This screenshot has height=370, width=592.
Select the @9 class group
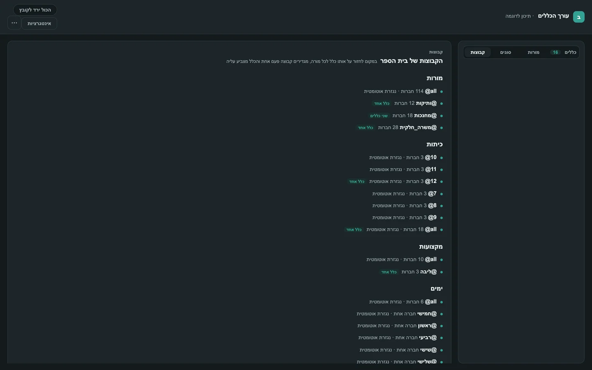click(432, 217)
